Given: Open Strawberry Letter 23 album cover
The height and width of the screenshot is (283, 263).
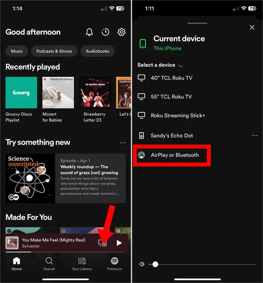Looking at the screenshot, I should 95,93.
